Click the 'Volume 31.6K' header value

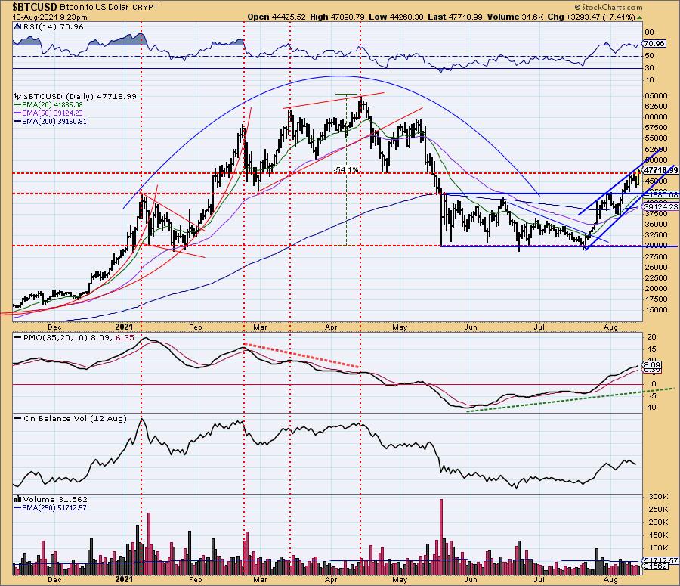coord(515,17)
